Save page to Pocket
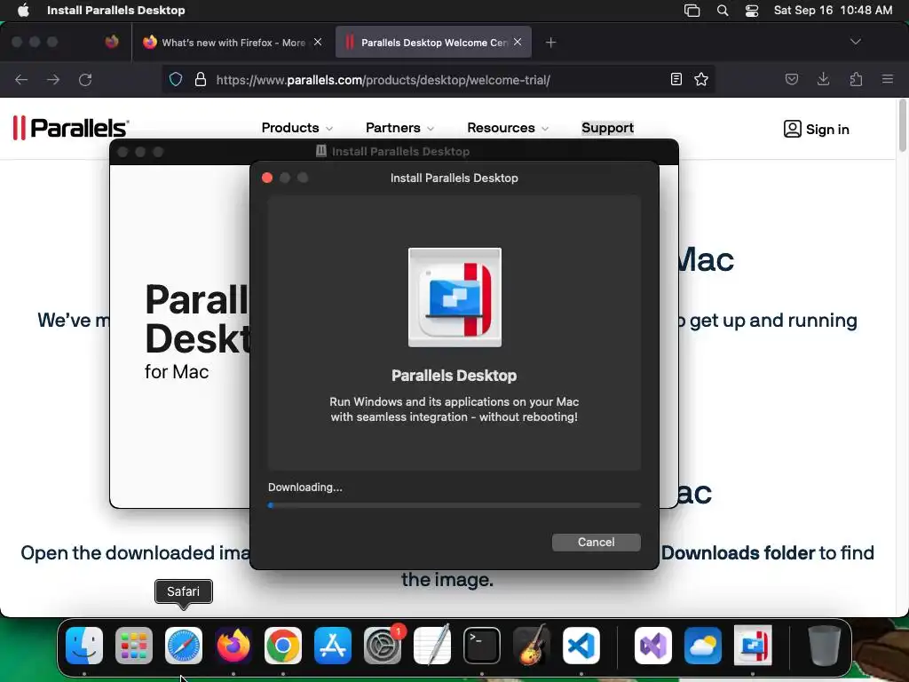 tap(791, 79)
